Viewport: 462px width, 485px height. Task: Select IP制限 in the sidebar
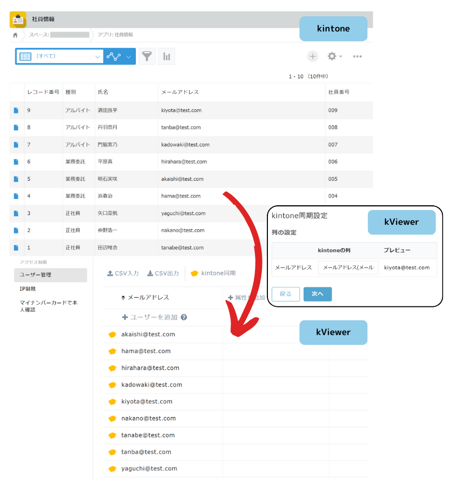click(x=28, y=289)
